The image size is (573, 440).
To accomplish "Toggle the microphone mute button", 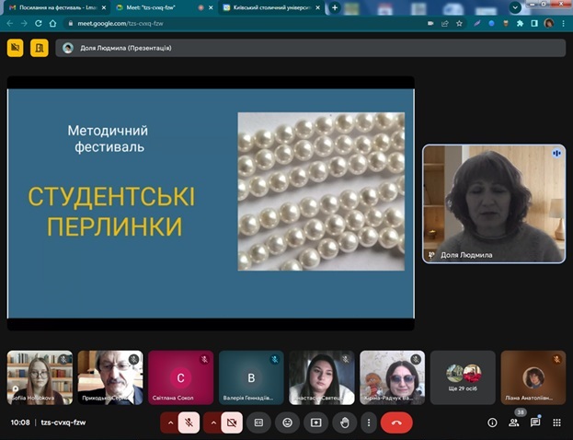I will point(189,423).
